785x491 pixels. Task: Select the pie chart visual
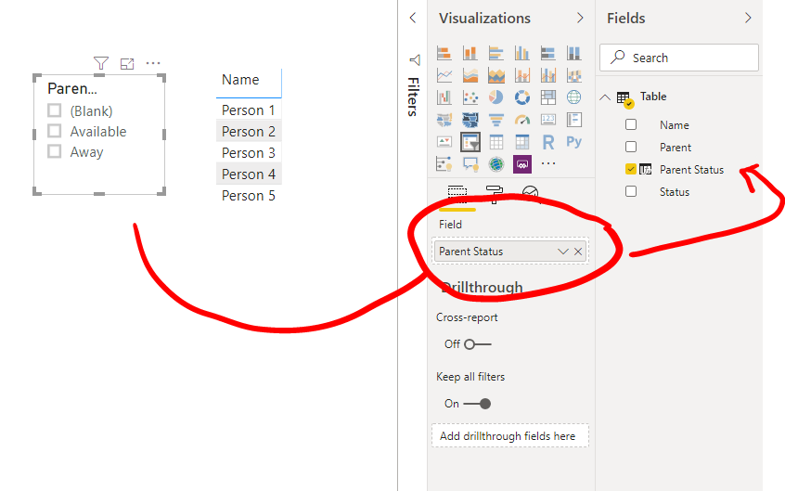click(x=496, y=97)
